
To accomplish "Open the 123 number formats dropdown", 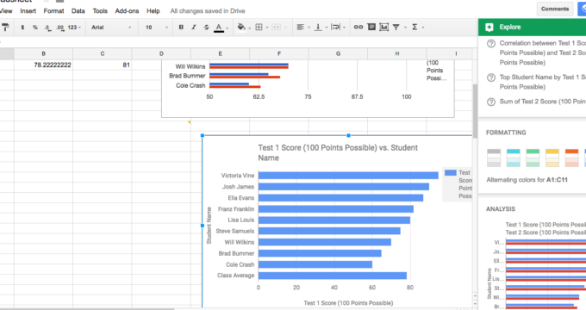I will coord(74,28).
